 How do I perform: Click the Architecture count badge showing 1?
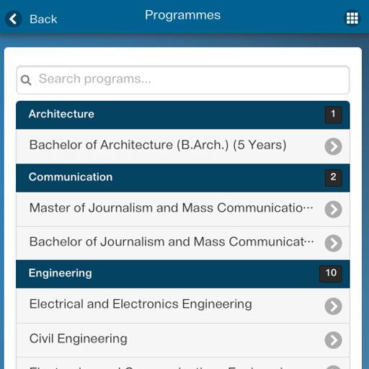coord(333,115)
